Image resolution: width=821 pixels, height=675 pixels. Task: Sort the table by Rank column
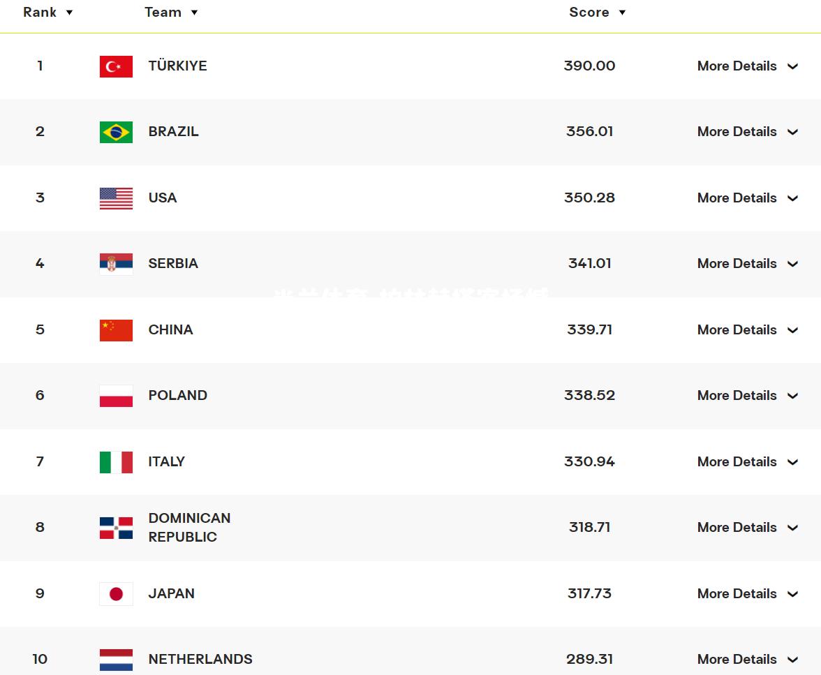(47, 12)
